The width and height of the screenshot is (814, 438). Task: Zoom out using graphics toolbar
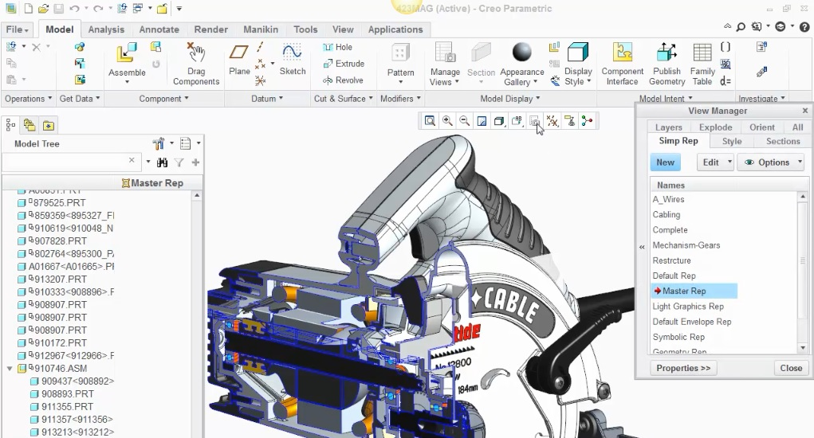pyautogui.click(x=465, y=121)
